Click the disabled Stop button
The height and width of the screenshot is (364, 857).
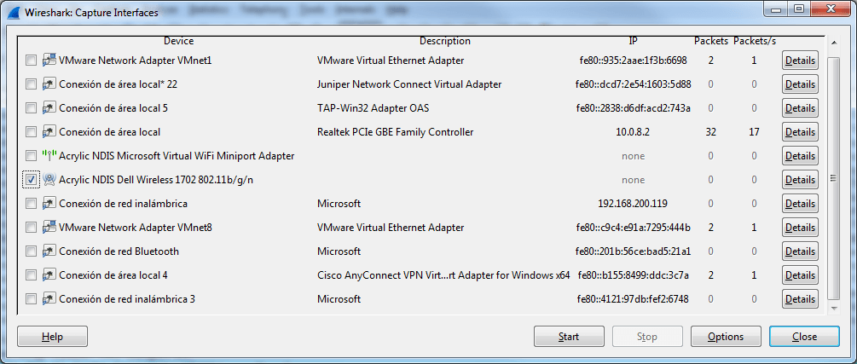point(647,337)
